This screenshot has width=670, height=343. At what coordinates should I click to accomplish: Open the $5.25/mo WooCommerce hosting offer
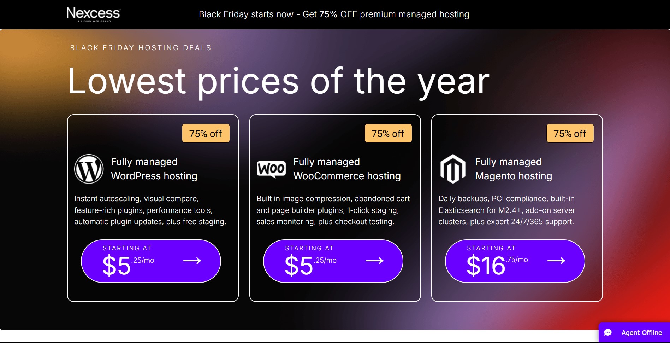[x=333, y=261]
